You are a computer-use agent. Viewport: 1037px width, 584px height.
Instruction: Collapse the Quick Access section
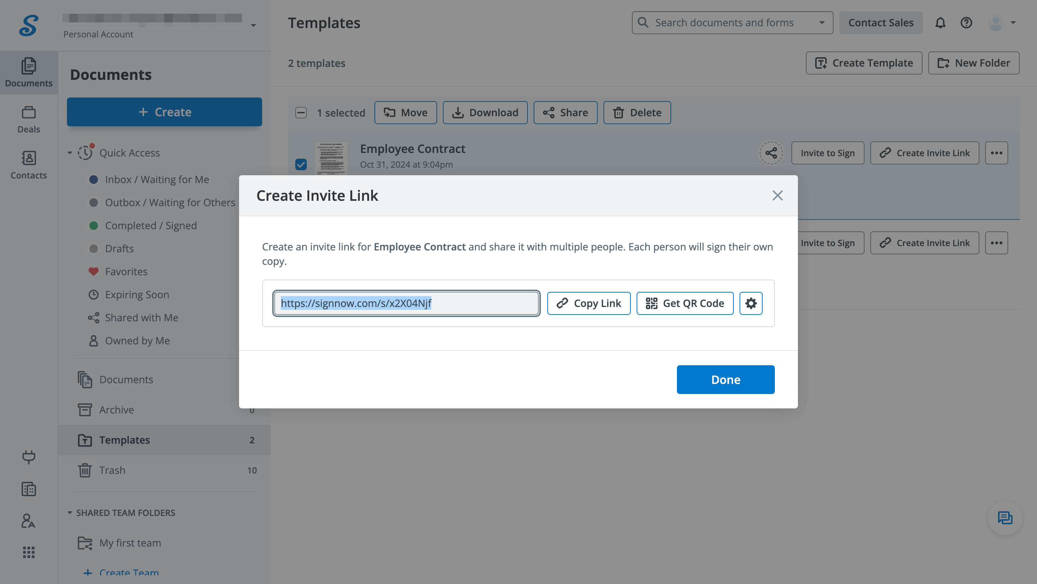tap(69, 153)
